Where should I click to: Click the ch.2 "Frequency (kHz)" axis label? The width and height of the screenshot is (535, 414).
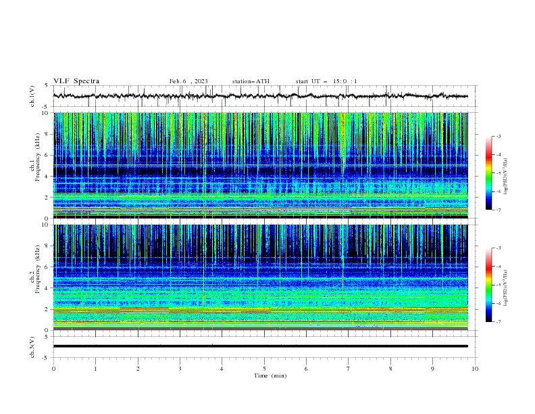click(x=37, y=269)
